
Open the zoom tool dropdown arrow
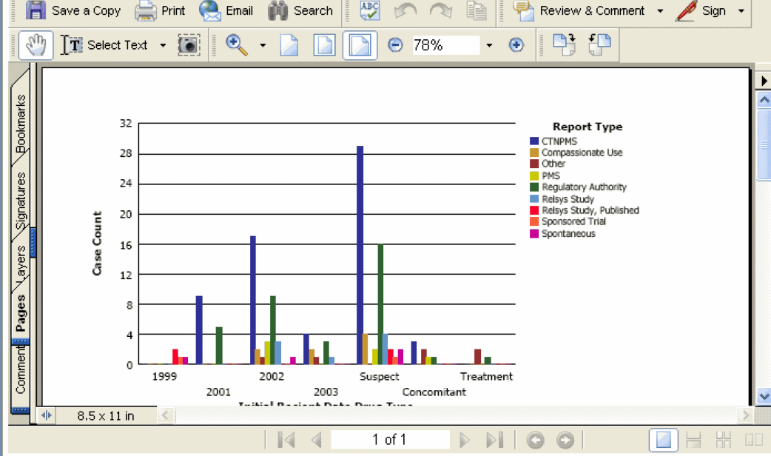coord(263,46)
